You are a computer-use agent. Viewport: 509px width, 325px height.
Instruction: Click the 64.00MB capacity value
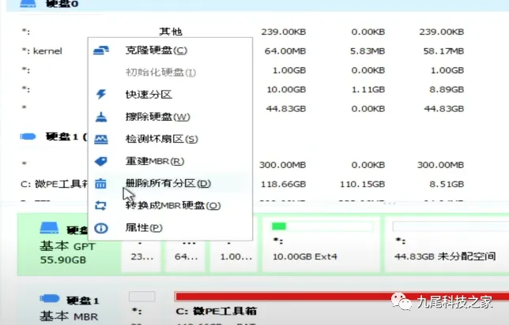point(285,50)
